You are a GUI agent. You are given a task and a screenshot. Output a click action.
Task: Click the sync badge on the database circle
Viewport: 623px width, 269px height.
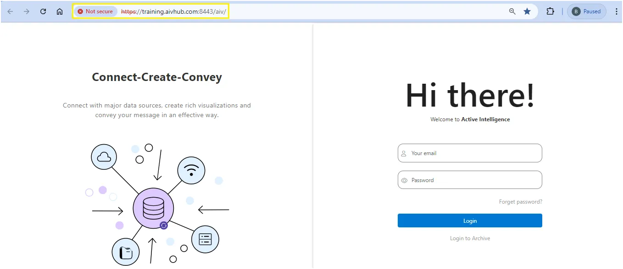[164, 225]
